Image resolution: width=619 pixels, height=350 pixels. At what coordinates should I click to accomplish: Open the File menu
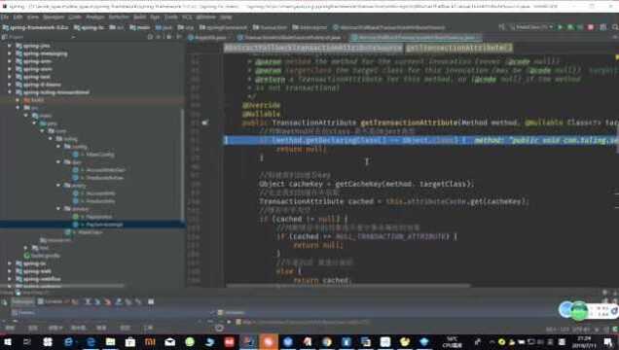(5, 17)
